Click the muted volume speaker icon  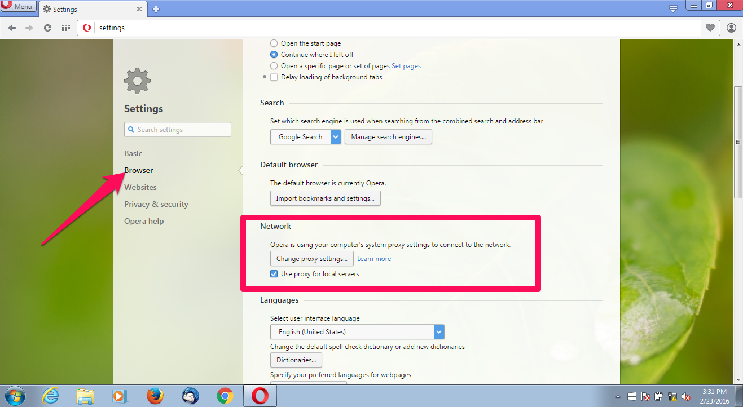click(x=685, y=396)
